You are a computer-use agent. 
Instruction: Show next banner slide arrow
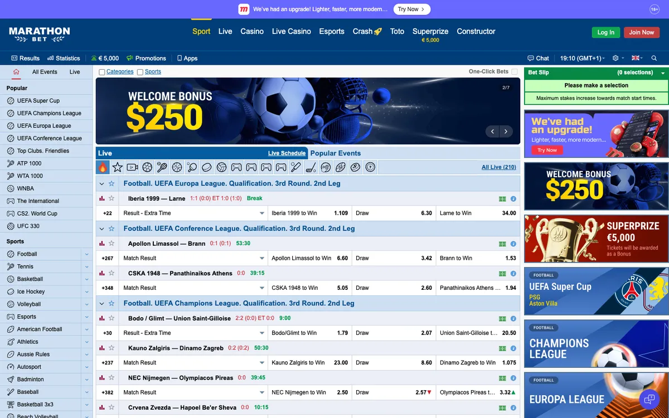pyautogui.click(x=506, y=132)
